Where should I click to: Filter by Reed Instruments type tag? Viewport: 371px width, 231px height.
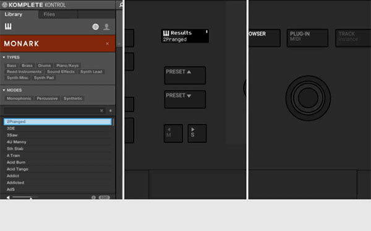pos(24,72)
